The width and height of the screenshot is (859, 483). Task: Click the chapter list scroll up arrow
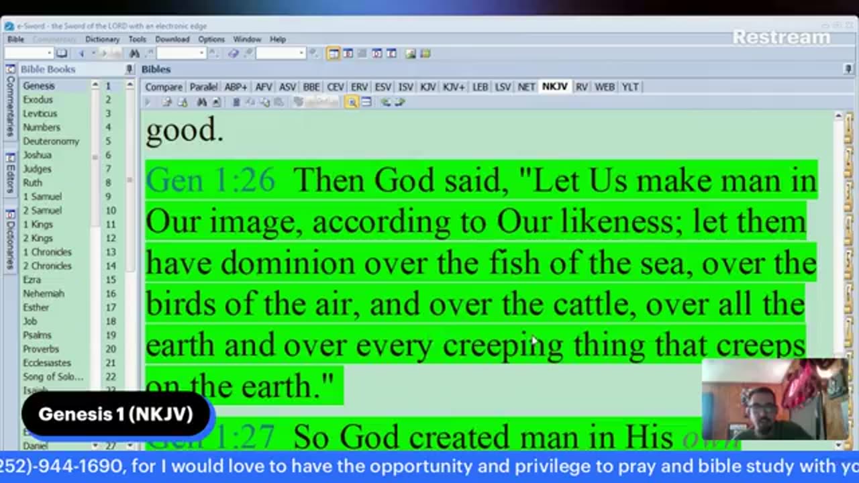pos(130,86)
